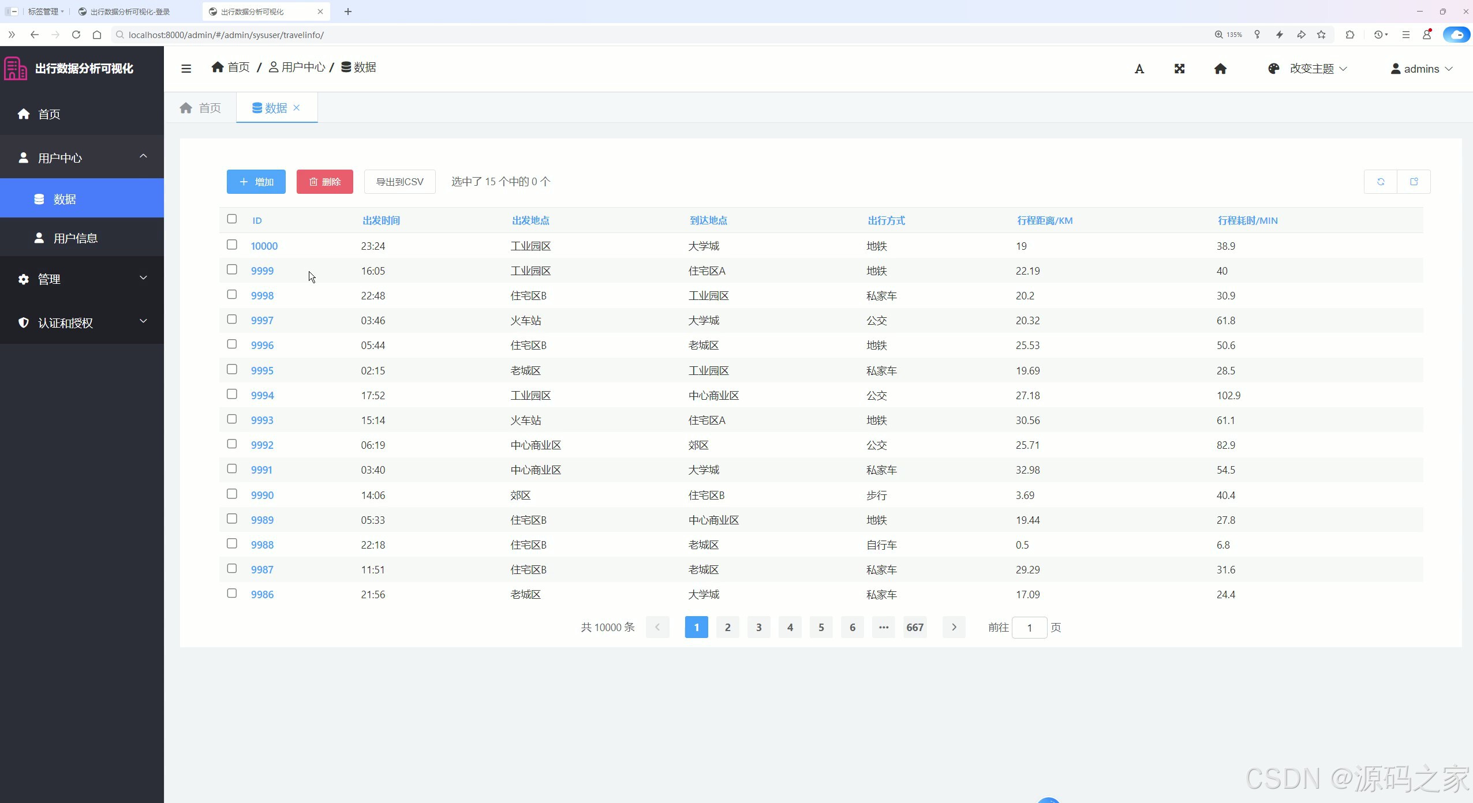
Task: Open 用户信息 in the sidebar
Action: 75,238
